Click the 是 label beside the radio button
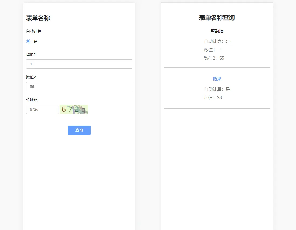 coord(36,41)
